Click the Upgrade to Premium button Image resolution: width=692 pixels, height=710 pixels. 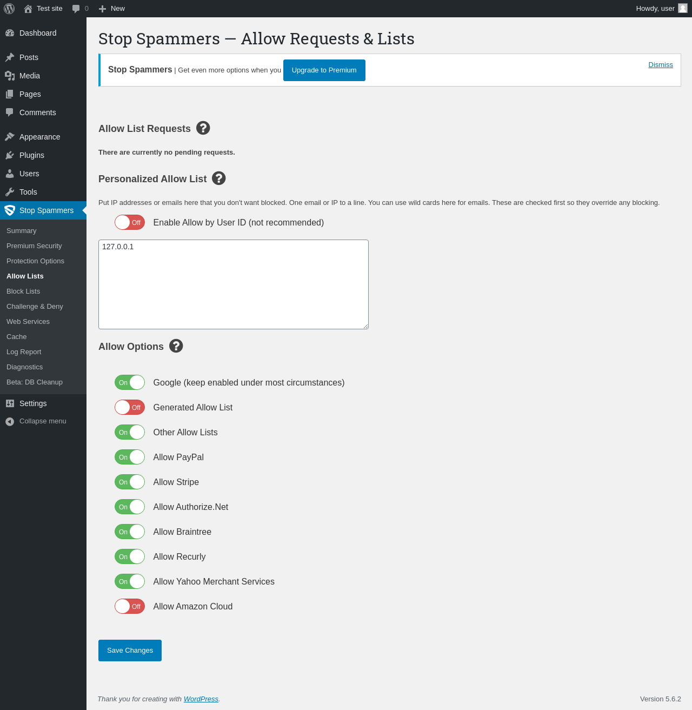(324, 70)
